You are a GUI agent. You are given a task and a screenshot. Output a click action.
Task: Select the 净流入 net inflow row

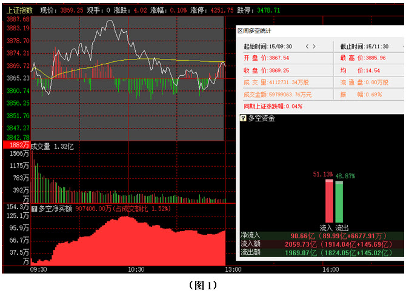point(322,235)
